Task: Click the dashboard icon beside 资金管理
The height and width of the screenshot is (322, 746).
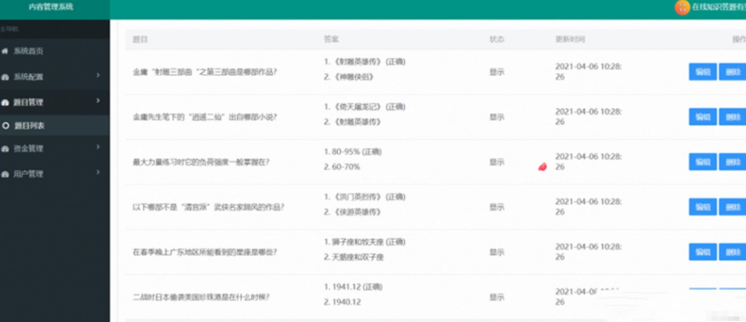Action: (x=5, y=149)
